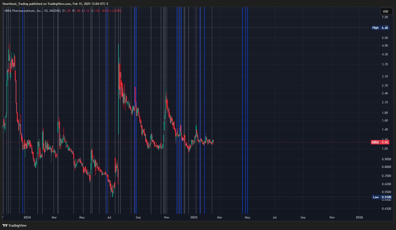Click the TradingView logo at bottom
Screen dimensions: 396x230
click(x=15, y=226)
